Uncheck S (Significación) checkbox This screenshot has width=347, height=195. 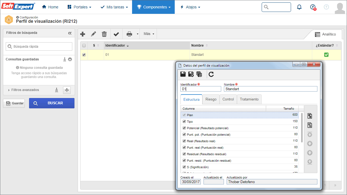tap(184, 167)
